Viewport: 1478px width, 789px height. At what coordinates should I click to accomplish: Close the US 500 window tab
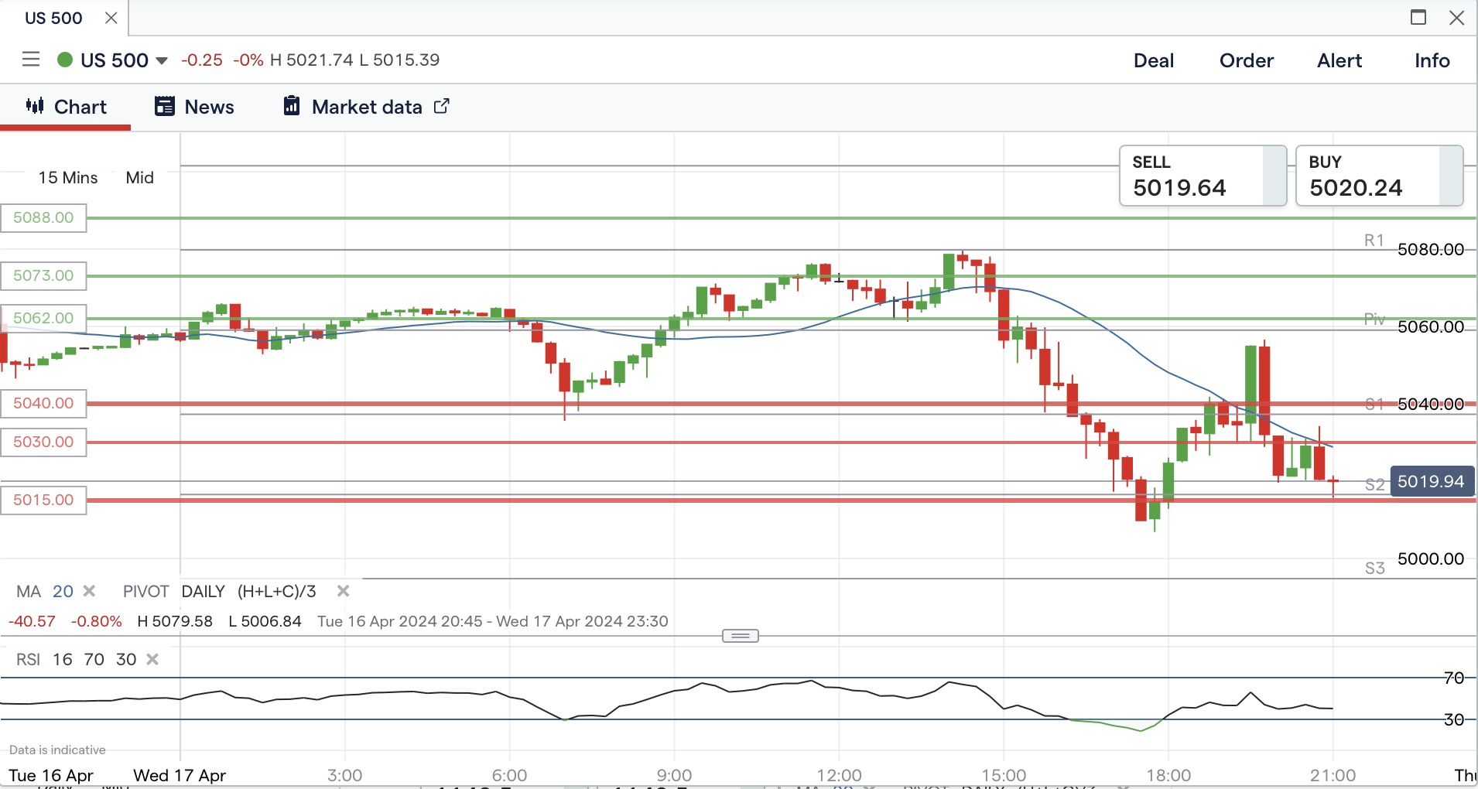111,18
